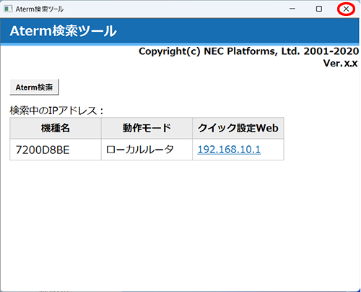This screenshot has width=361, height=292.
Task: Click the app icon in the title bar
Action: 8,9
